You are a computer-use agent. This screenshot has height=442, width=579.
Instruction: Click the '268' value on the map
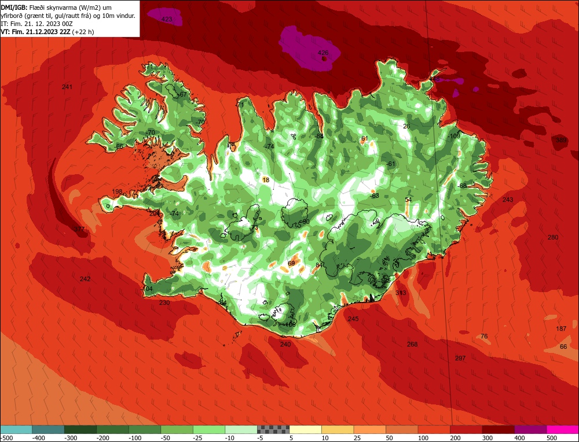click(x=412, y=344)
